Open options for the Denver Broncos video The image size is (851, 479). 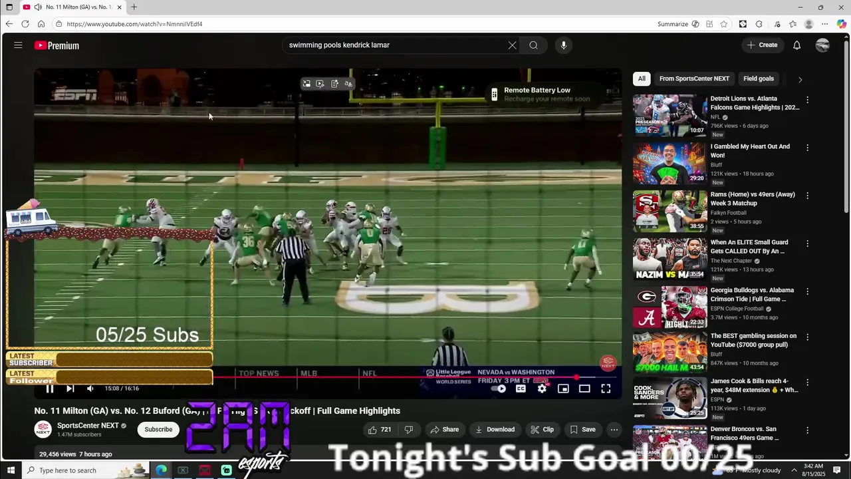pos(808,430)
